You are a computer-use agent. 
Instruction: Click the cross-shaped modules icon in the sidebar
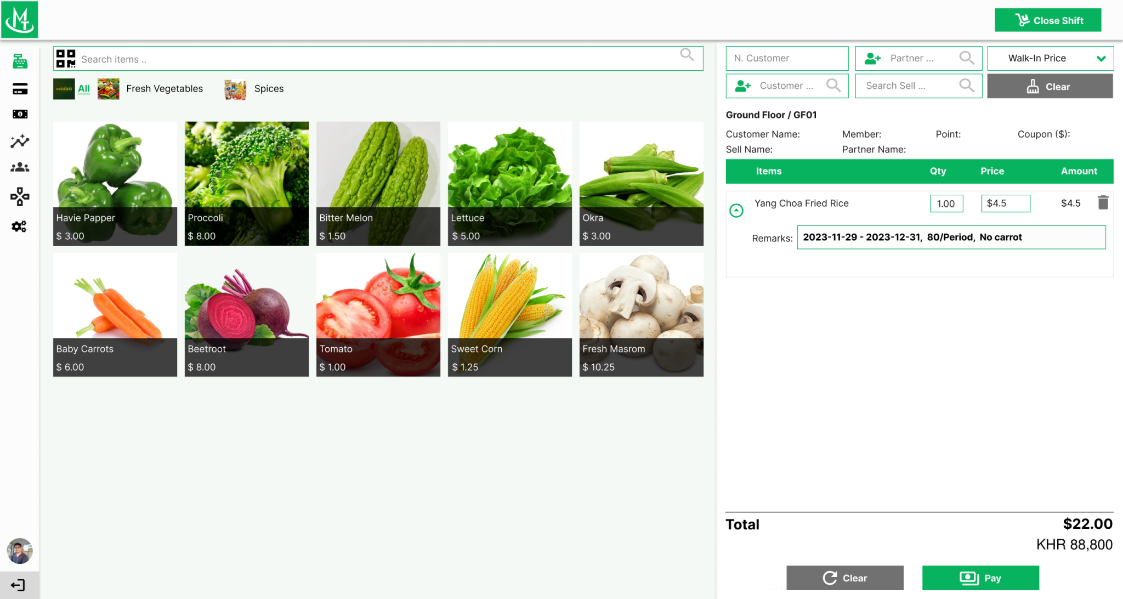coord(19,196)
